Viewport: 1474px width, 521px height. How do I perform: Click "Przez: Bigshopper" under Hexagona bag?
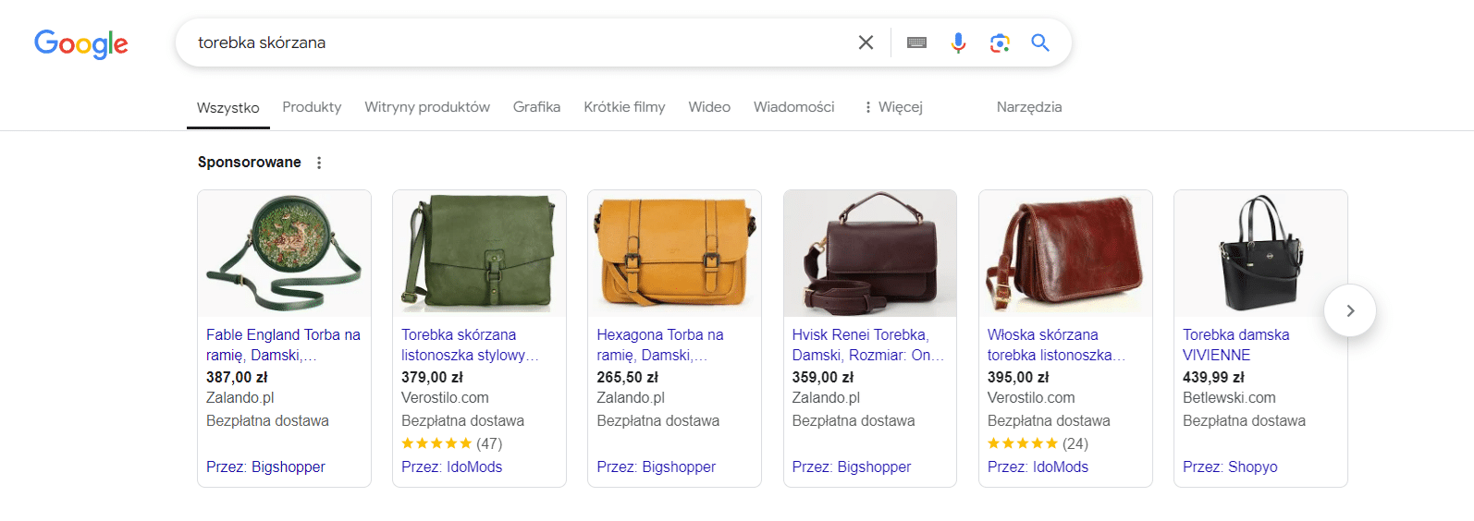[x=657, y=466]
